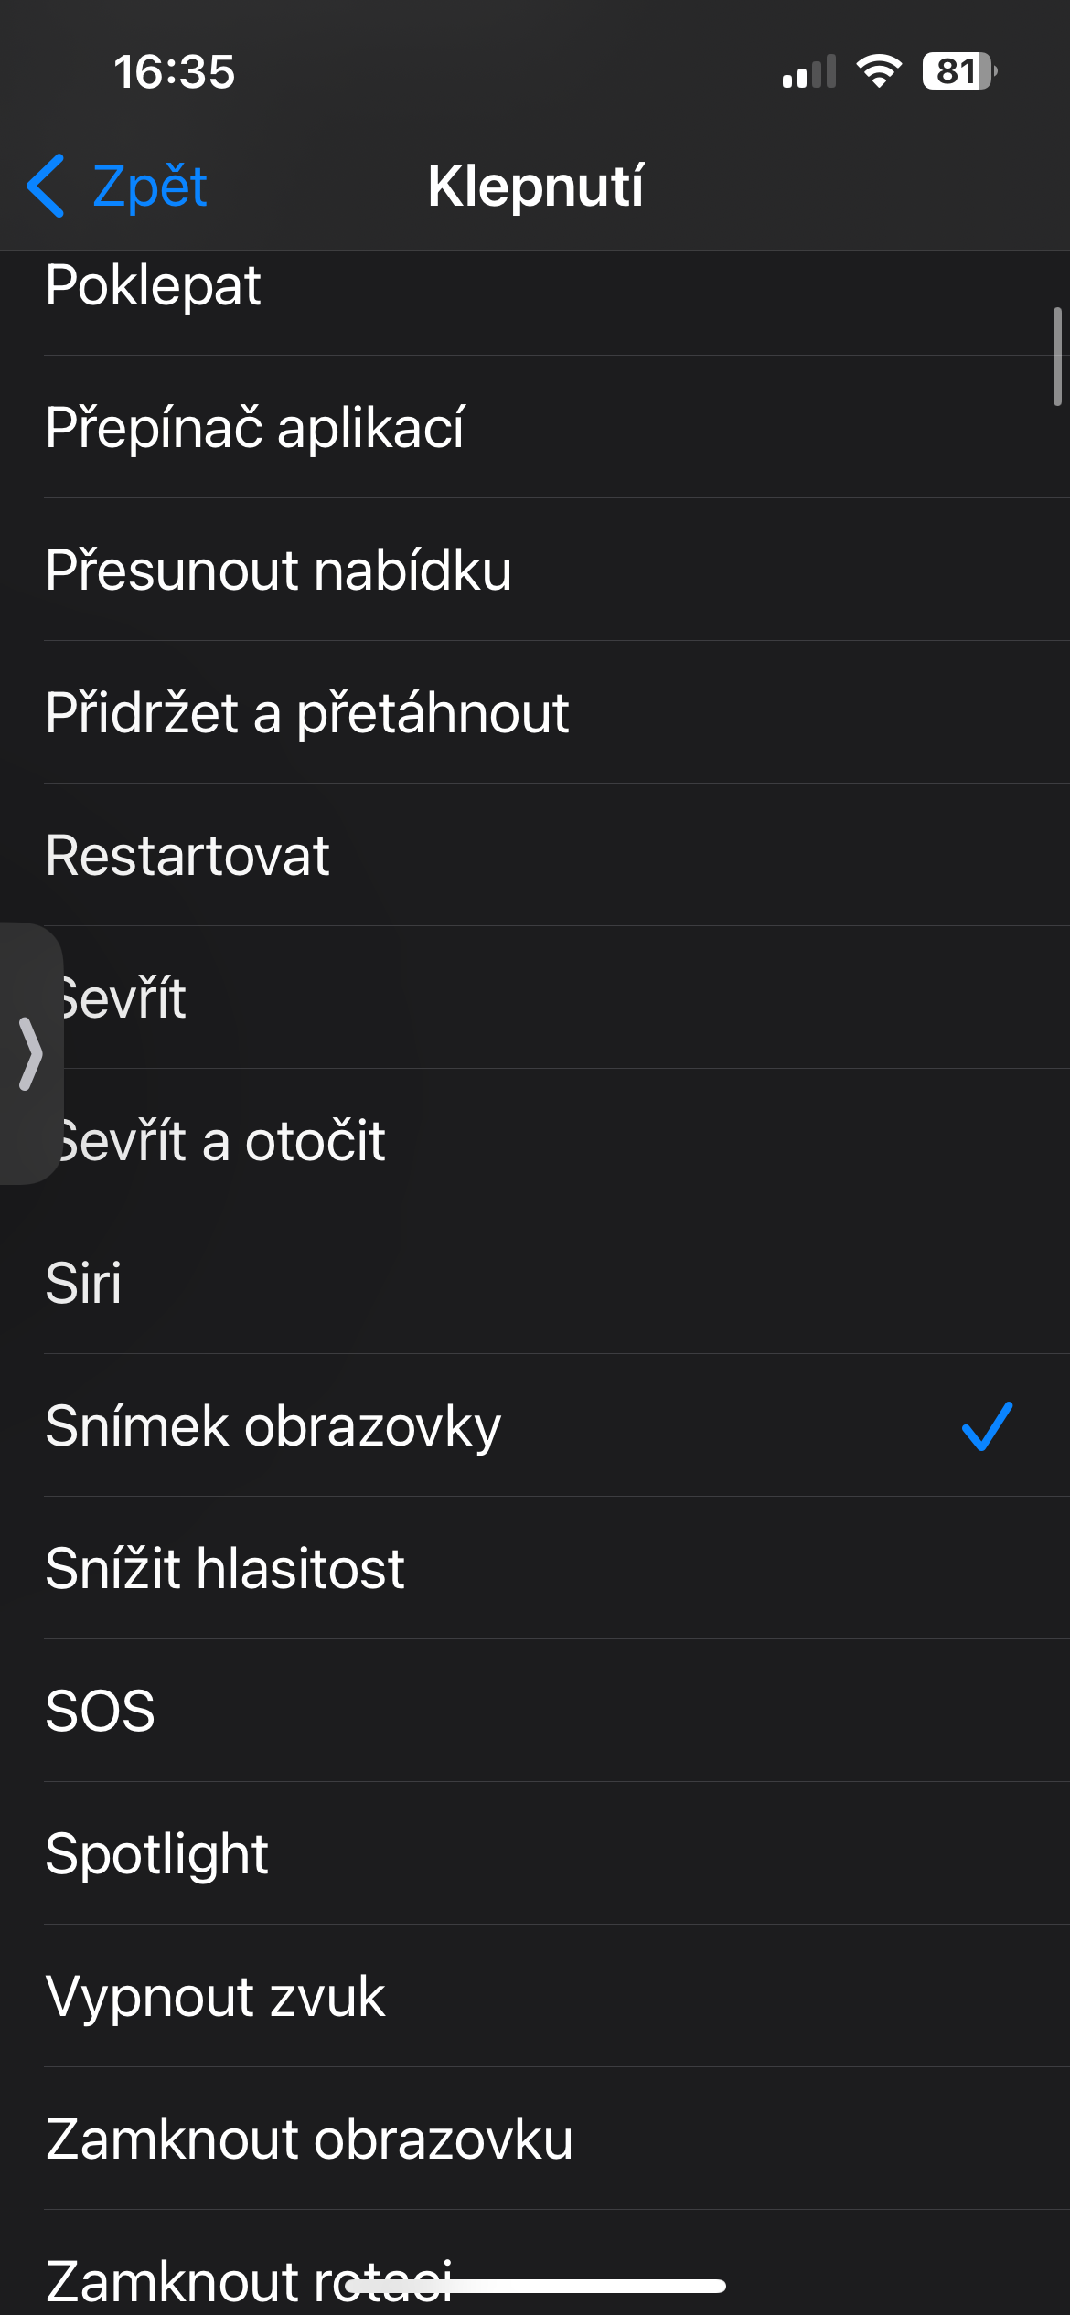This screenshot has width=1070, height=2315.
Task: Select the SOS action
Action: point(101,1712)
